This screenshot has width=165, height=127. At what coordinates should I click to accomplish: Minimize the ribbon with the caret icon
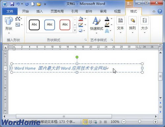154,11
